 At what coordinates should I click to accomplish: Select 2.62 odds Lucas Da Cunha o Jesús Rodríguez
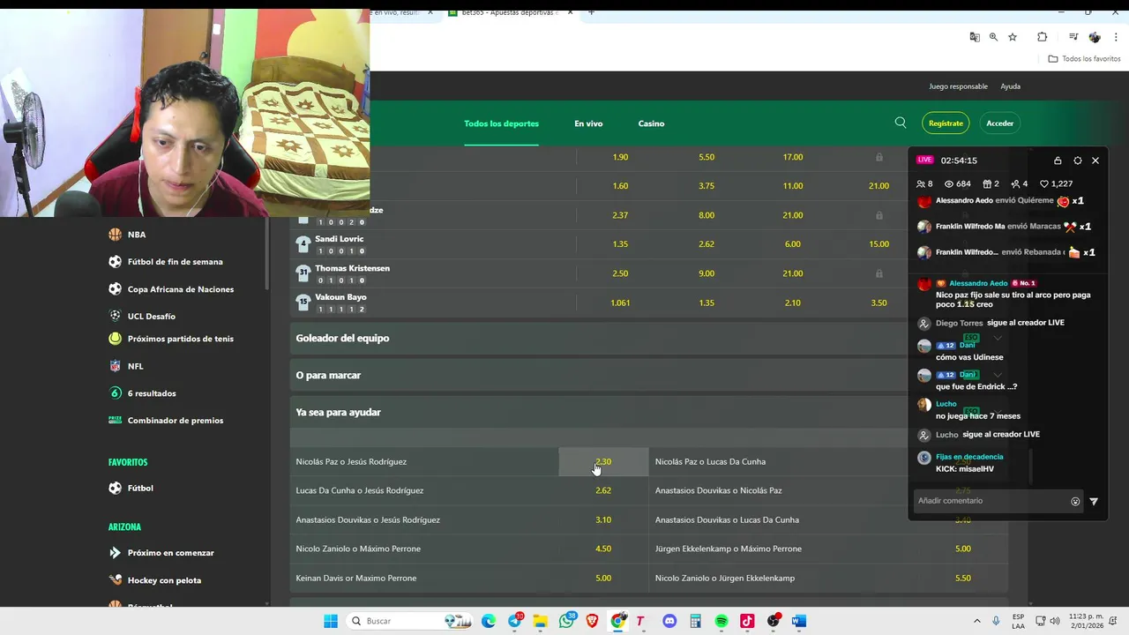coord(603,490)
